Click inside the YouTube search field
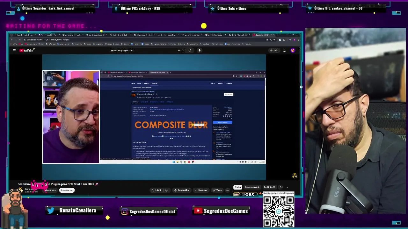This screenshot has width=408, height=229. (x=143, y=50)
